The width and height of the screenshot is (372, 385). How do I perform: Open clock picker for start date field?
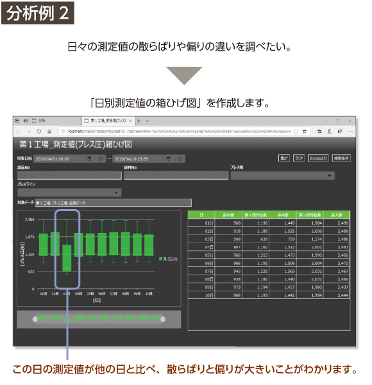pyautogui.click(x=101, y=159)
